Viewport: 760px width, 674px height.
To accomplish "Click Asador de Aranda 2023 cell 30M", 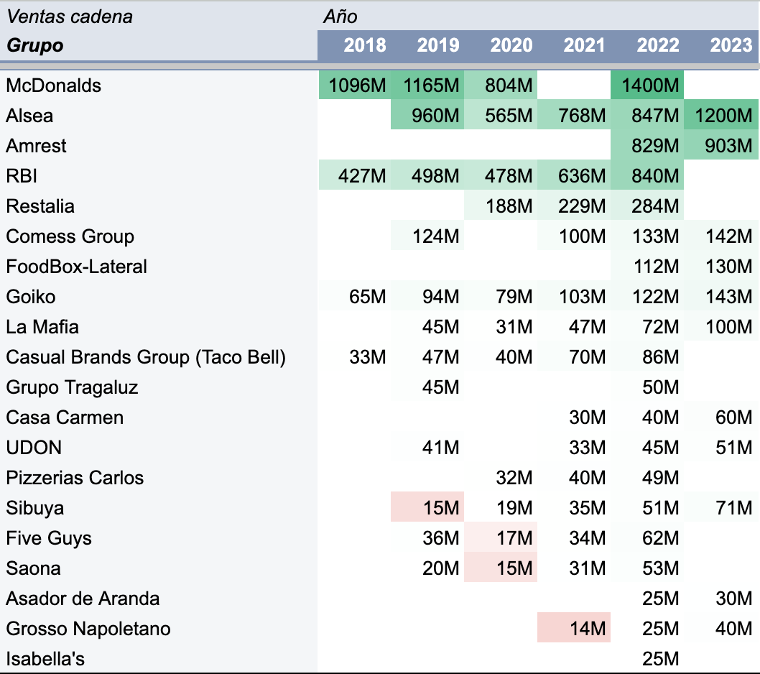I will (x=721, y=598).
